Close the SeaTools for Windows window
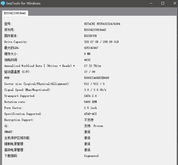The height and width of the screenshot is (165, 178). [175, 3]
